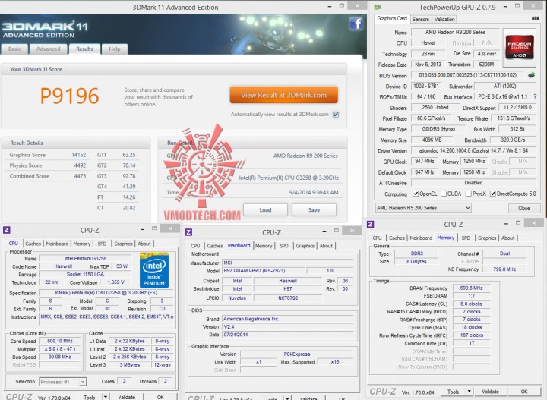Select the Results tab in 3DMark
The image size is (547, 400).
84,49
